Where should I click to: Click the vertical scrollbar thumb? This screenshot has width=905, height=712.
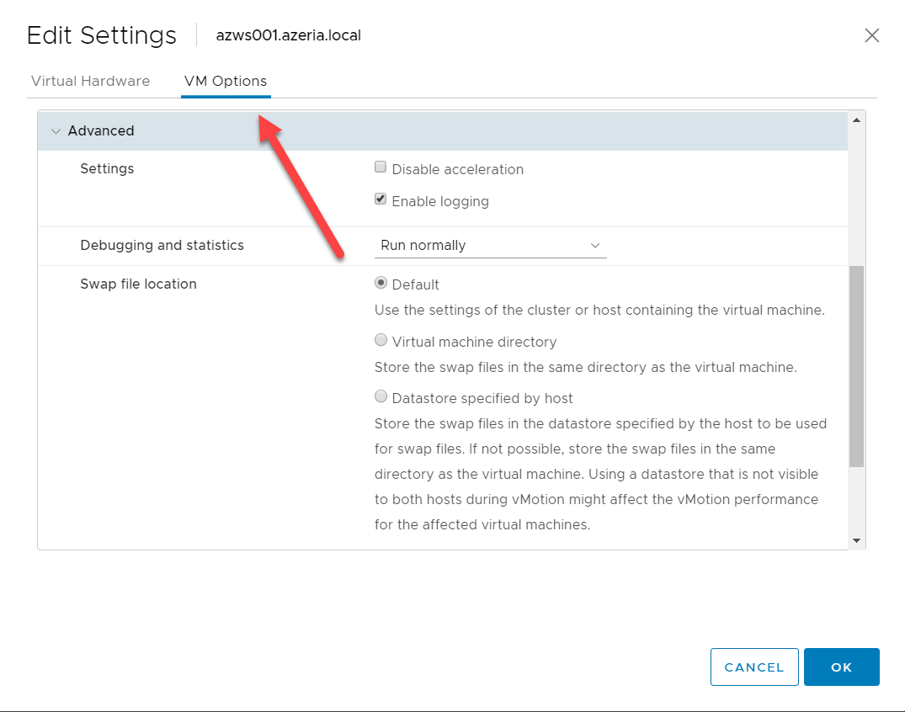click(x=856, y=366)
